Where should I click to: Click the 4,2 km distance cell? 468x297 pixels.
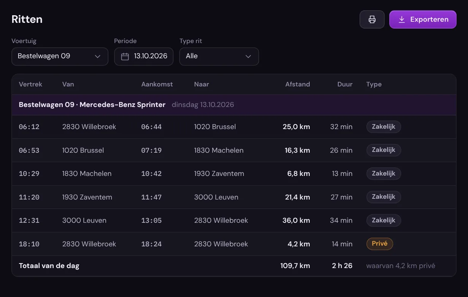coord(299,244)
